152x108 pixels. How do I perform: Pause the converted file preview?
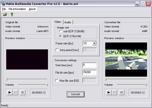114,93
